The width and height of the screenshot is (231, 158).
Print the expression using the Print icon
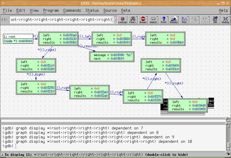164,20
